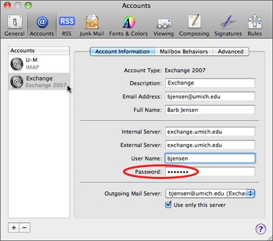The height and width of the screenshot is (241, 273).
Task: Open the RSS preferences
Action: coord(67,26)
